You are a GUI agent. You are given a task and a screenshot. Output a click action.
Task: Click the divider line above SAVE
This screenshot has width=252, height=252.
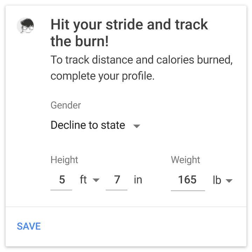(126, 207)
